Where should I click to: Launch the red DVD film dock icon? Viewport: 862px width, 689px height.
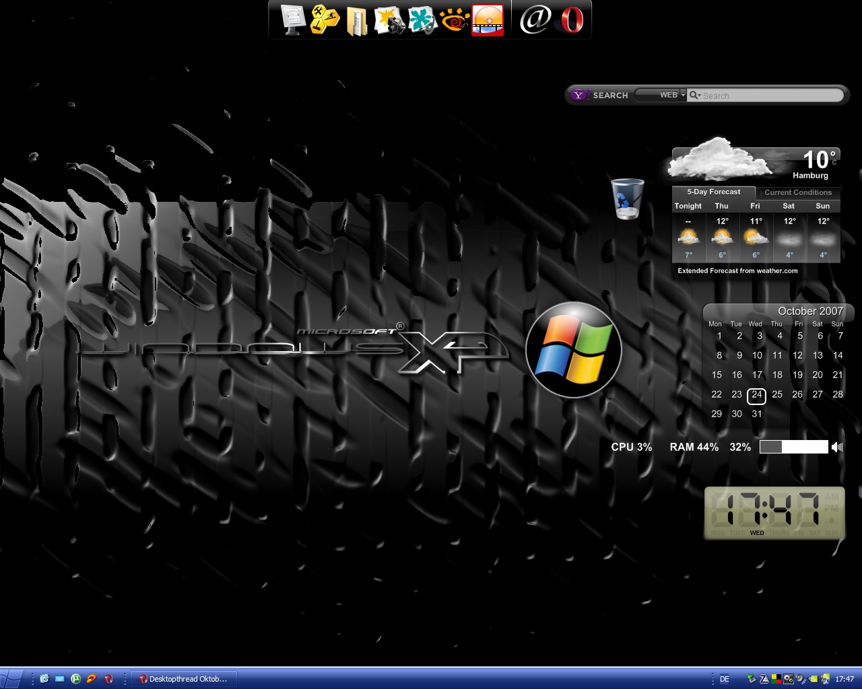pos(488,20)
